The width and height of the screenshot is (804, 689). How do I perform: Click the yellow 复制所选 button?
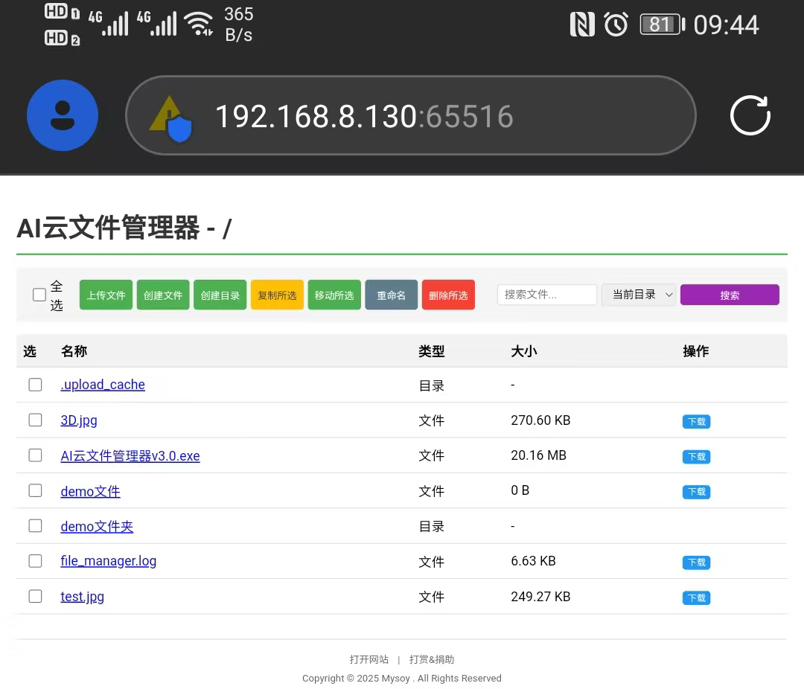click(278, 295)
